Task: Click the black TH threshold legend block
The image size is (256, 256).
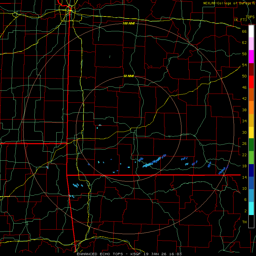Action: (251, 221)
